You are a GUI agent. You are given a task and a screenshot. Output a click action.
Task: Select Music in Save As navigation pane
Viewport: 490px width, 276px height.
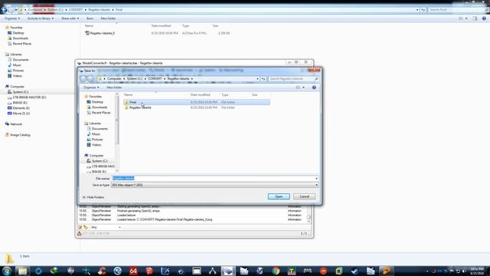[x=96, y=134]
